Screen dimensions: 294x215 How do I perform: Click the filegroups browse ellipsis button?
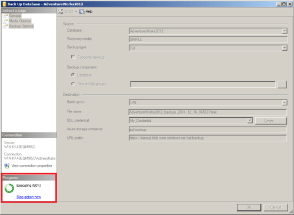(282, 84)
